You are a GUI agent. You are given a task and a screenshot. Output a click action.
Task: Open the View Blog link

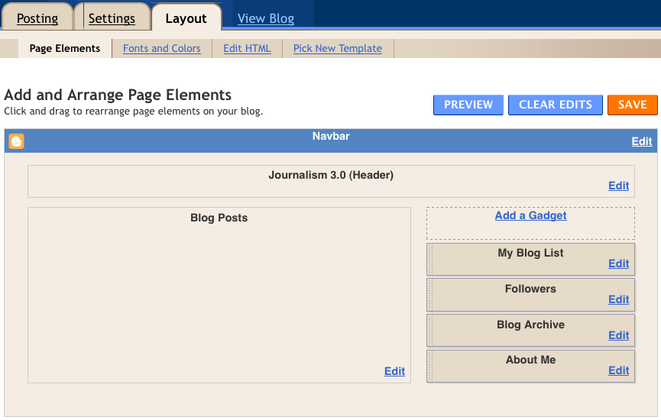click(266, 18)
